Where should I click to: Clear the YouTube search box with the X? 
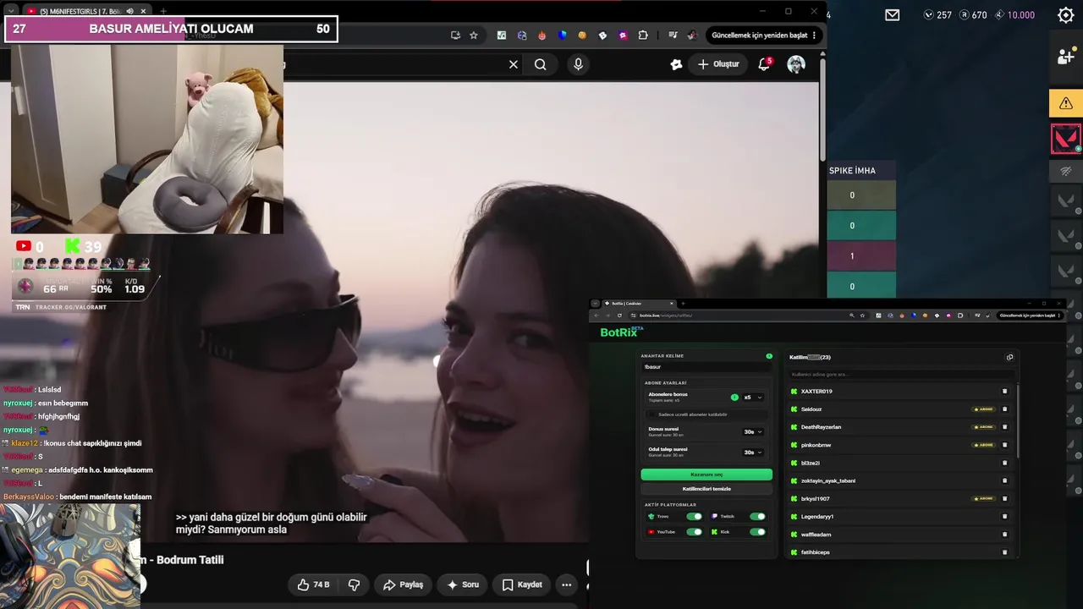513,64
